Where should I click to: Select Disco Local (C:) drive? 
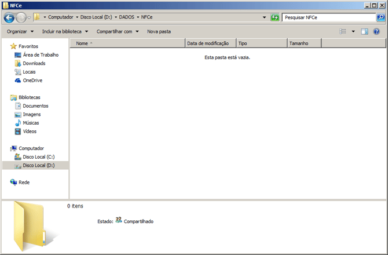coord(38,157)
